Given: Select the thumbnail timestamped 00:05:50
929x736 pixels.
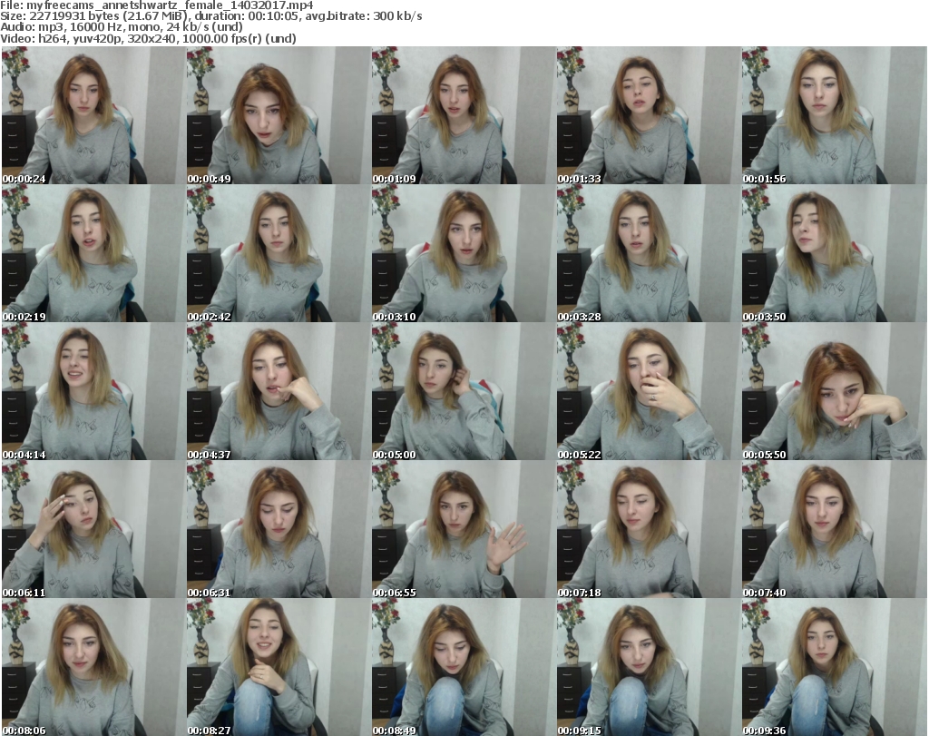Looking at the screenshot, I should click(834, 392).
